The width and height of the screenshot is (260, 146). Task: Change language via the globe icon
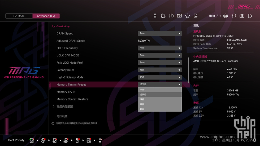pyautogui.click(x=226, y=16)
